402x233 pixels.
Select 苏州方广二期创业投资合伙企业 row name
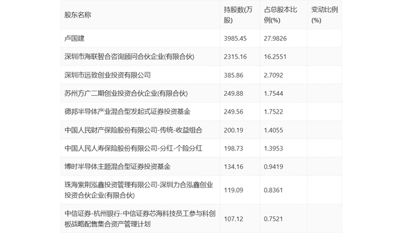tap(126, 94)
